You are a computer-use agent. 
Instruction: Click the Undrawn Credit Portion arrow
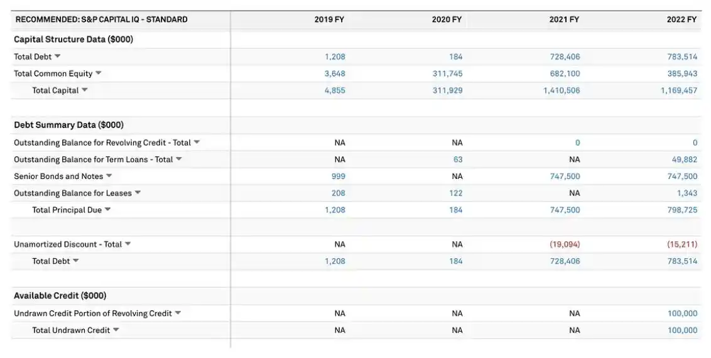[178, 313]
